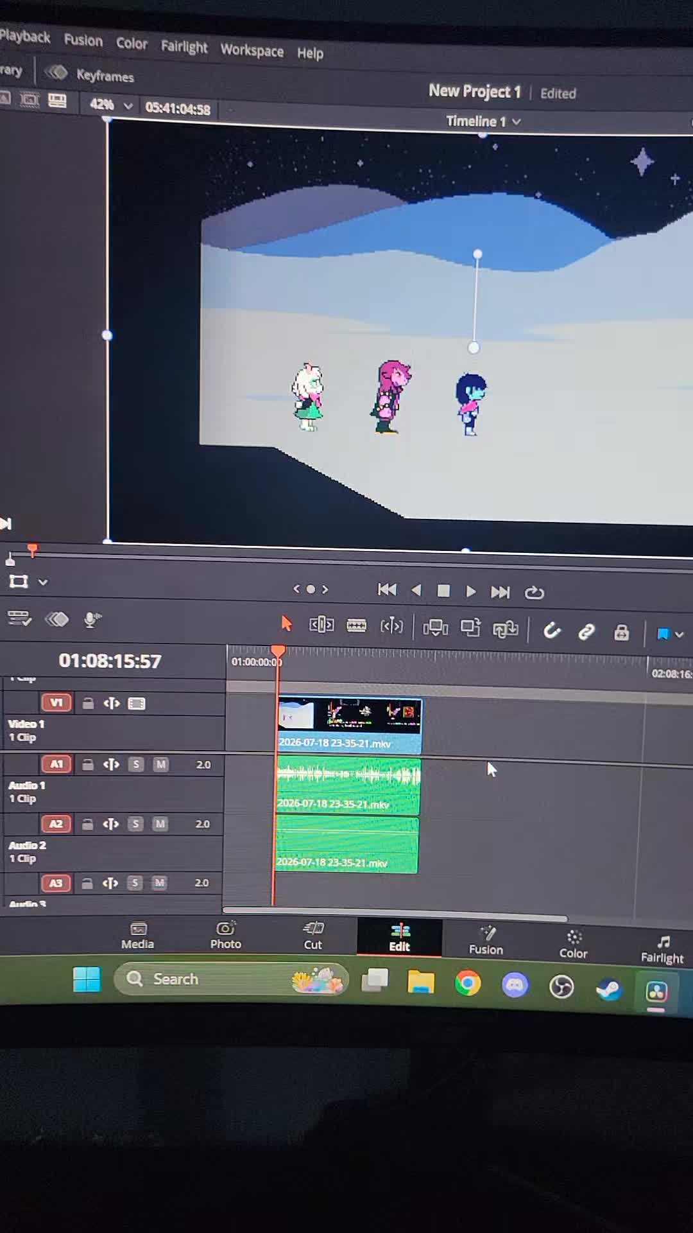
Task: Open the Fairlight menu
Action: [x=184, y=46]
